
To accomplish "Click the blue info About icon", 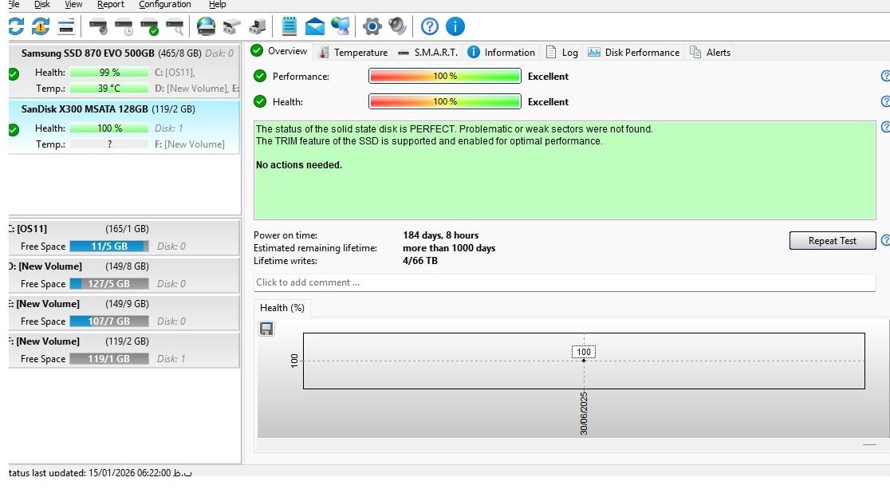I will pos(455,26).
